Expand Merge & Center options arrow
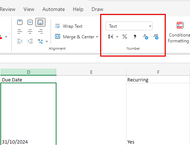 97,37
